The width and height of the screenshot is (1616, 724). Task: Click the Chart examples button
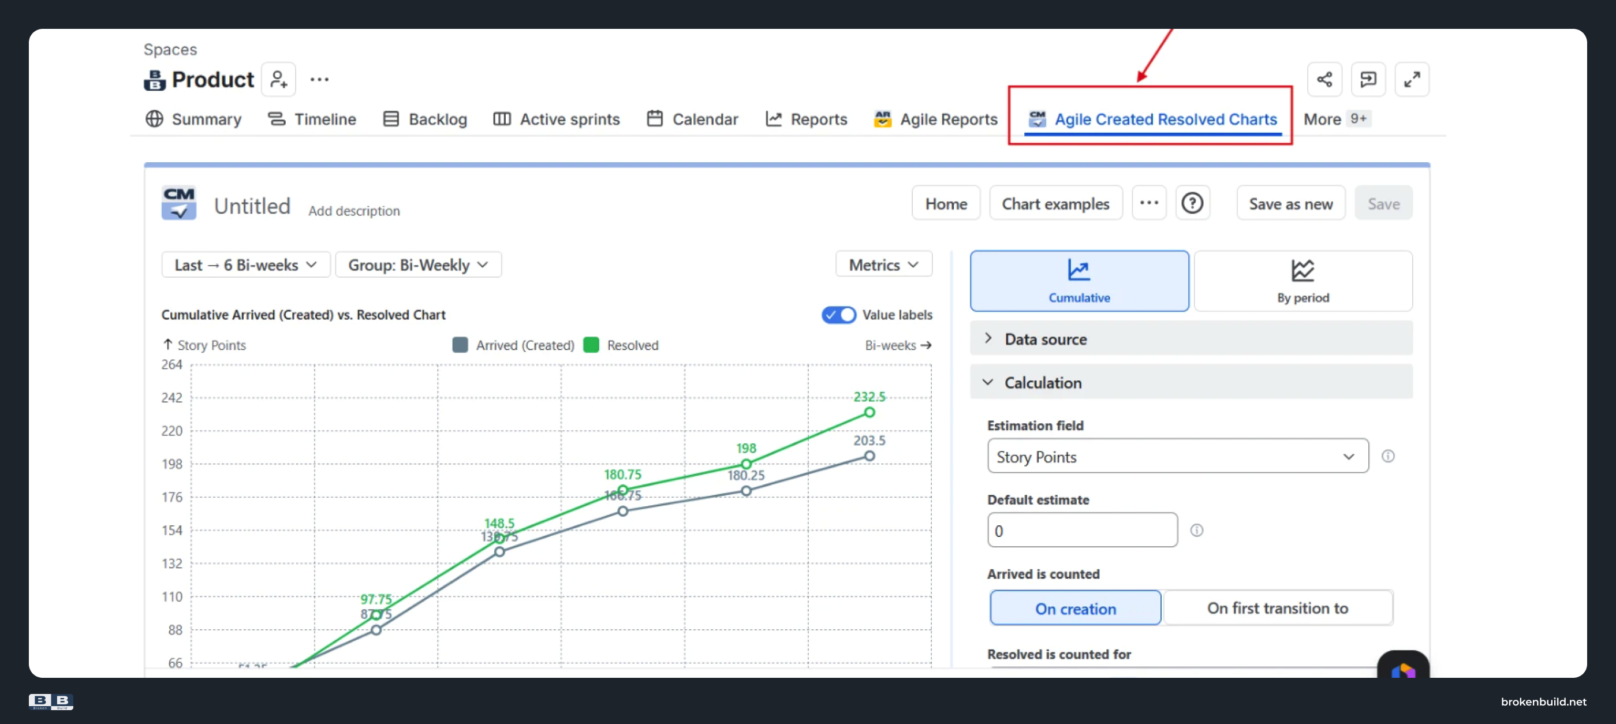(1056, 203)
